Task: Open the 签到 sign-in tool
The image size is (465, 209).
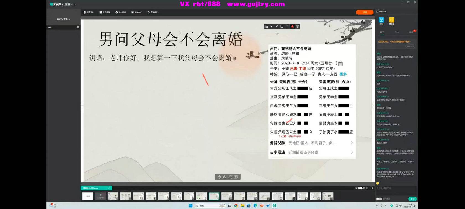Action: pos(381,21)
